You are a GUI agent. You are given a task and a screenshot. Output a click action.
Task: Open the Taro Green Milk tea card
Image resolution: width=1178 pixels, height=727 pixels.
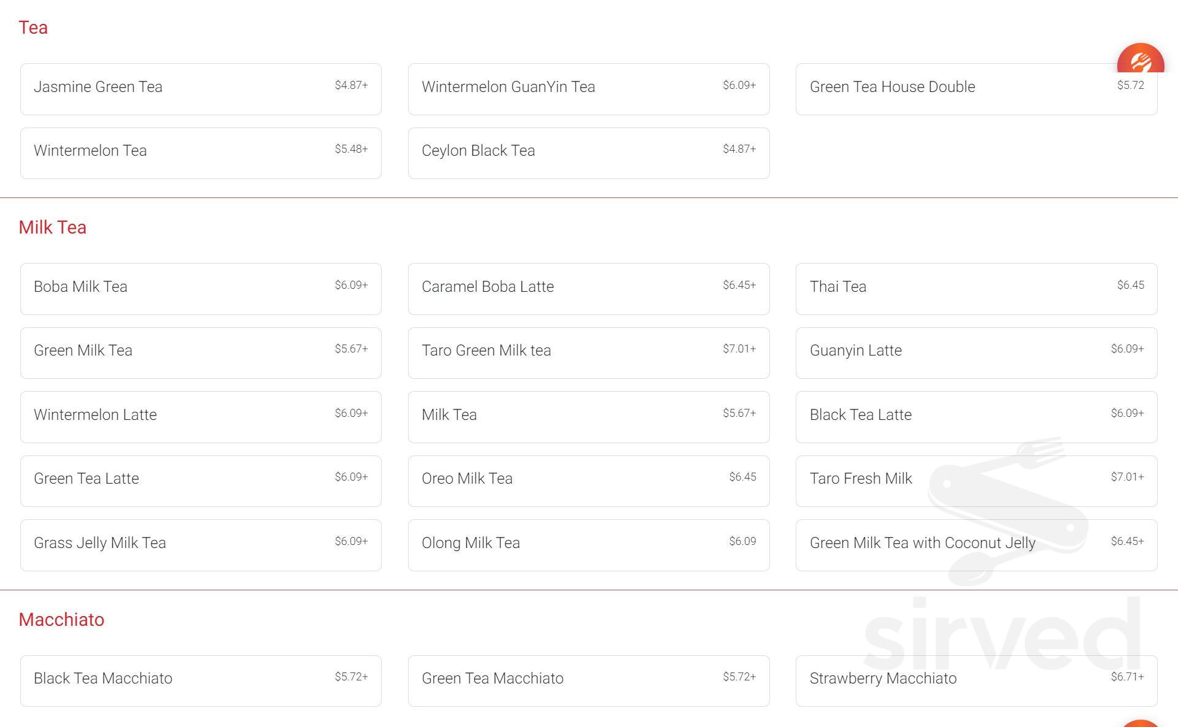pyautogui.click(x=588, y=353)
